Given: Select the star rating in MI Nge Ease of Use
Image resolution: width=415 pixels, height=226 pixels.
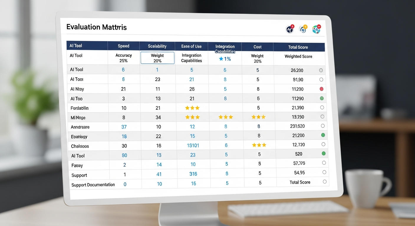Looking at the screenshot, I should (192, 117).
